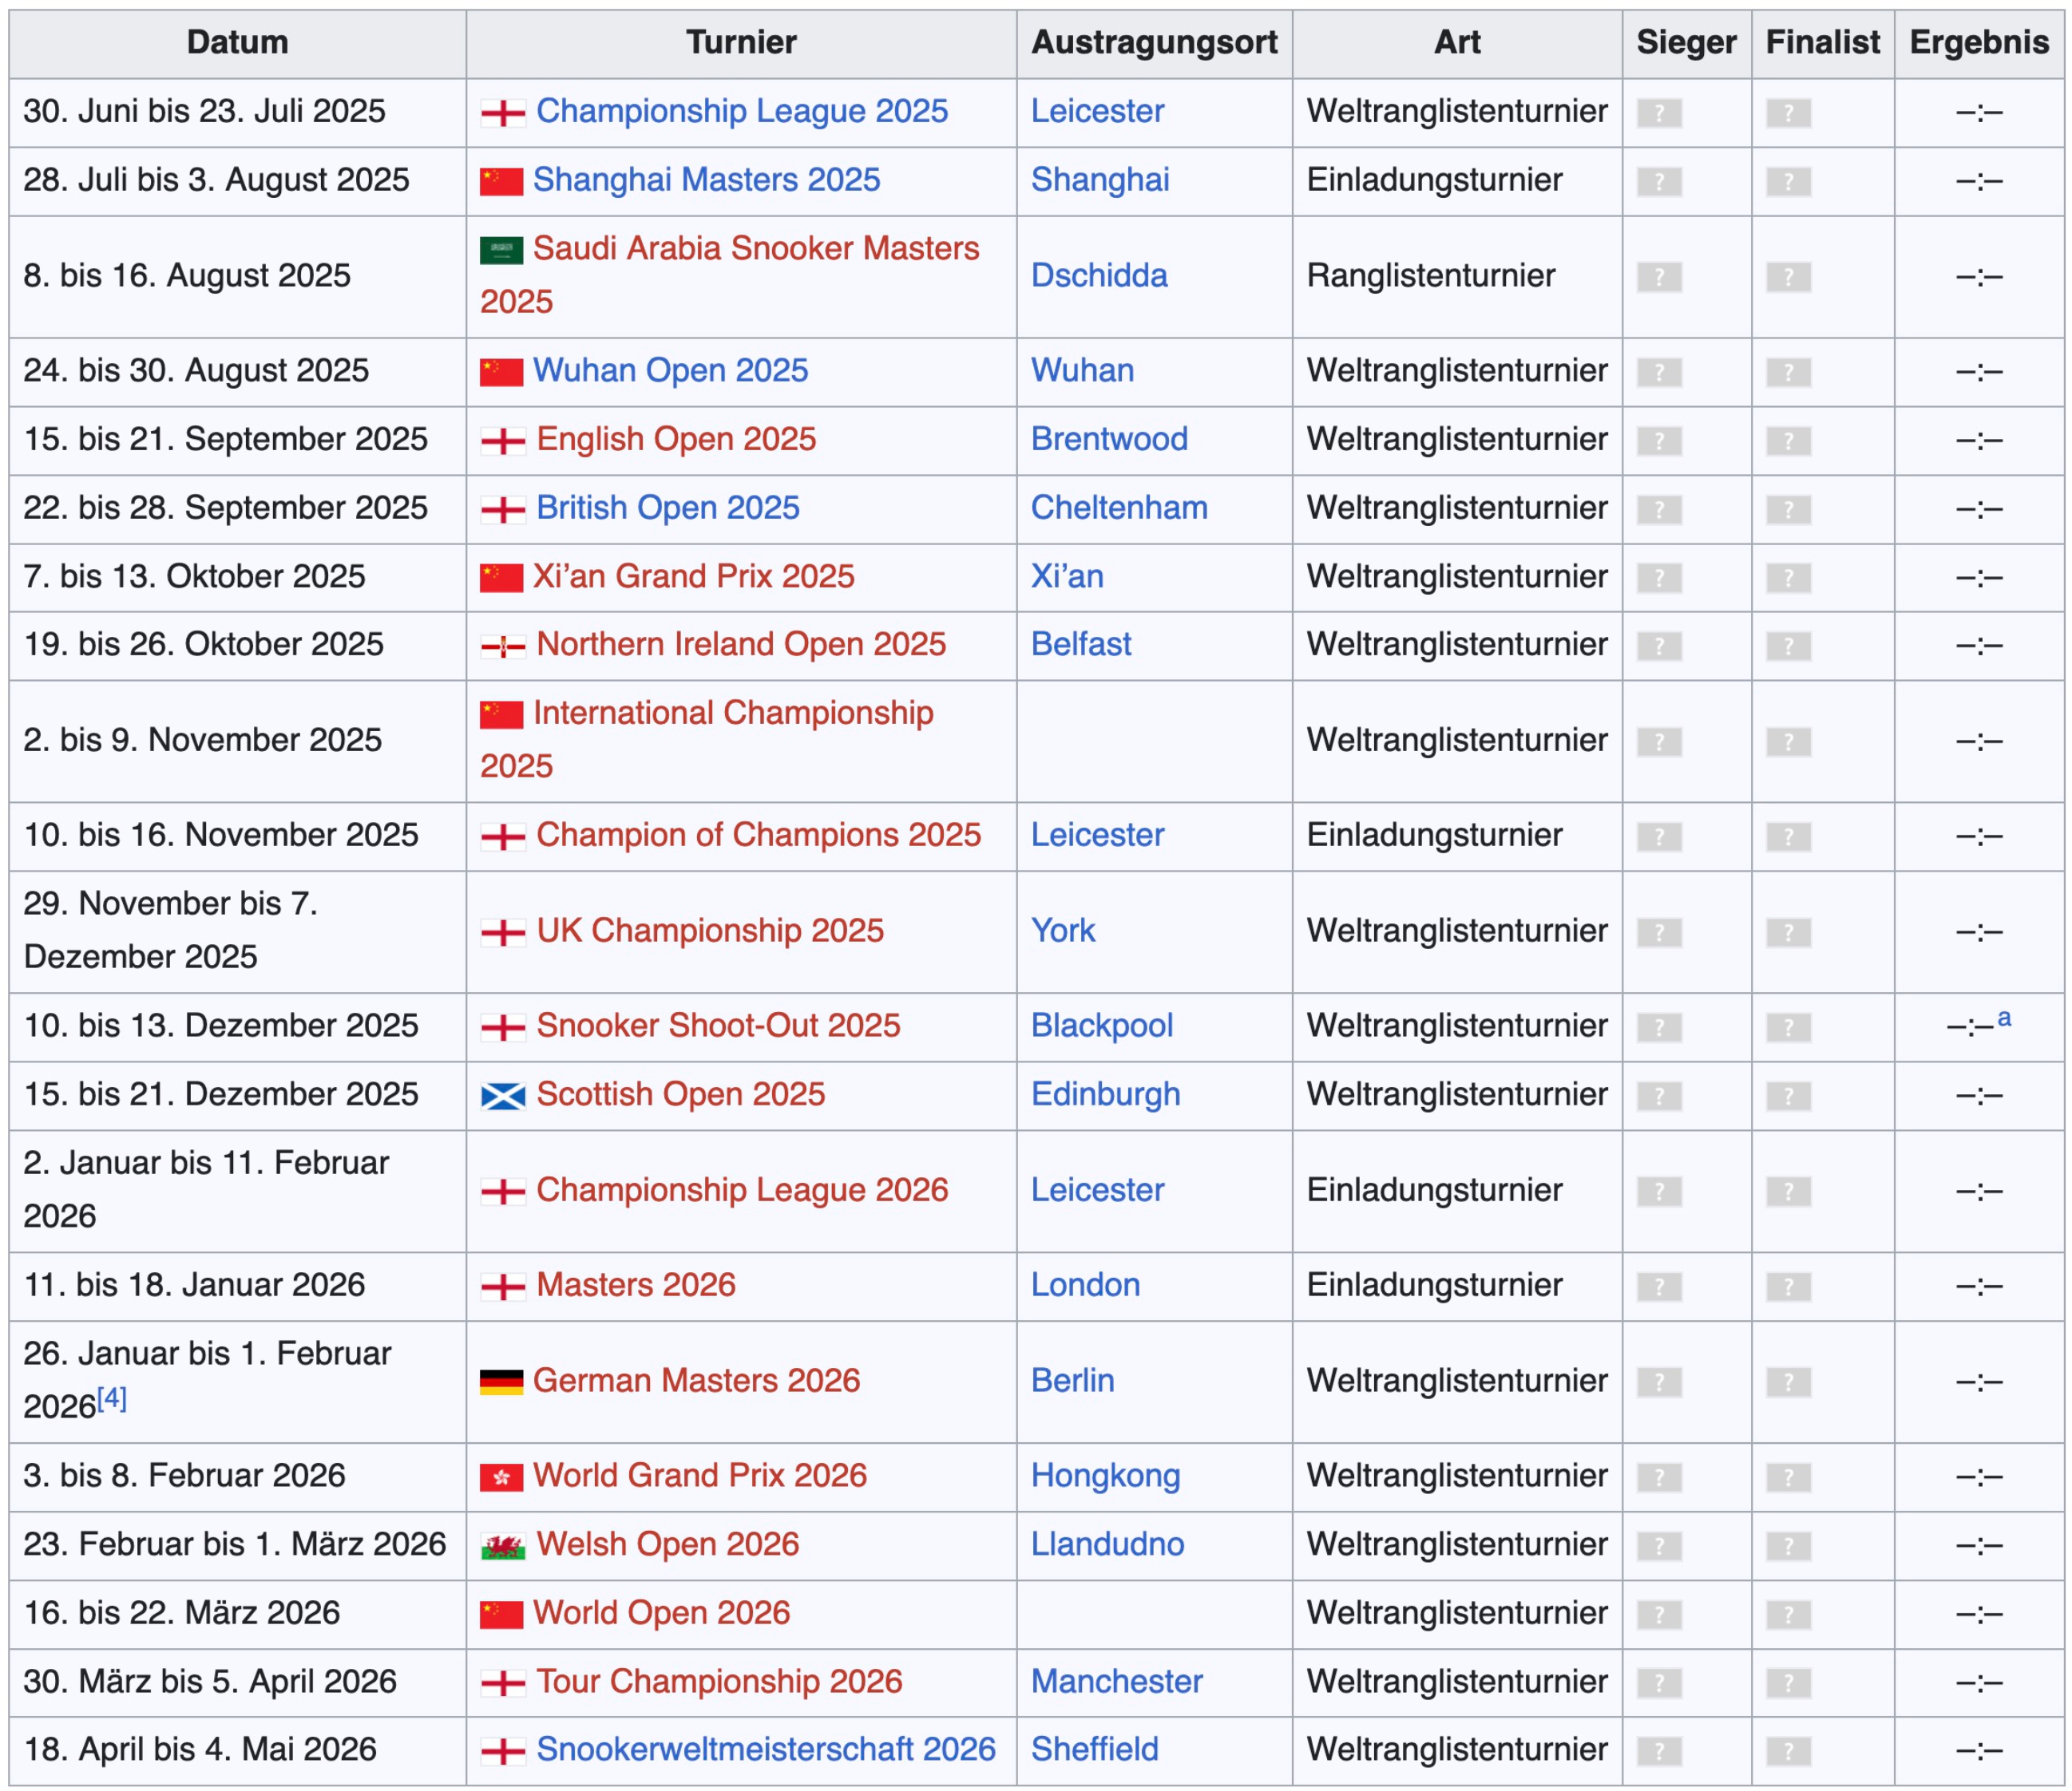Open the World Grand Prix 2026 link
2072x1791 pixels.
(x=700, y=1477)
